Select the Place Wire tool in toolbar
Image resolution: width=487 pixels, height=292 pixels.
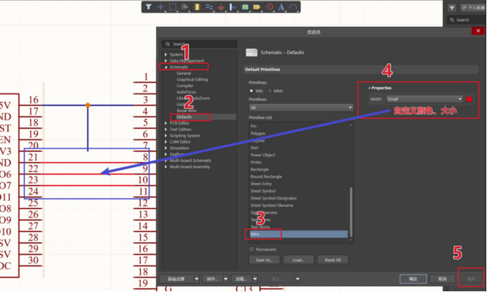209,7
